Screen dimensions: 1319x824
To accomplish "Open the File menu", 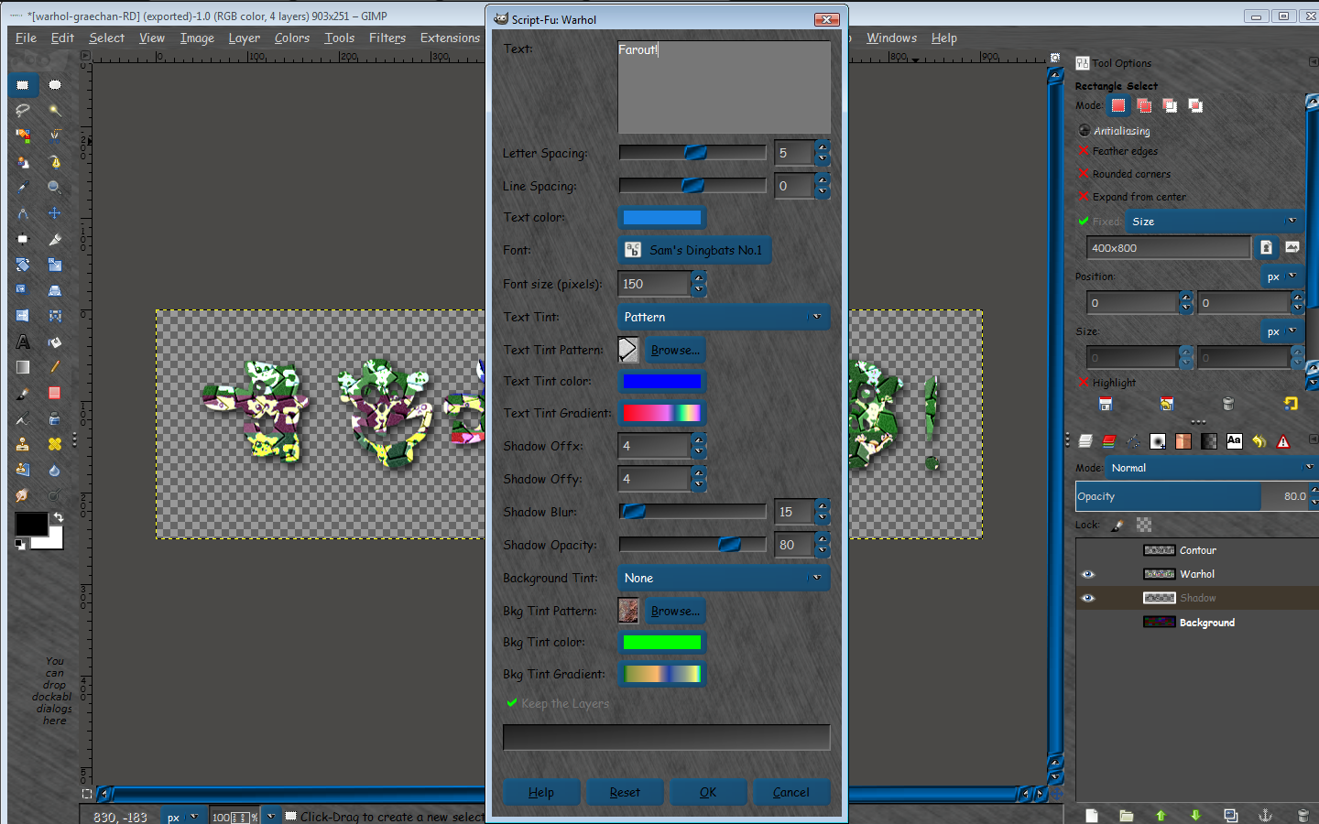I will click(27, 38).
